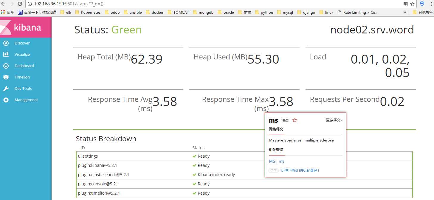Click the plugin:elasticsearch@5.2.1 row

(244, 175)
